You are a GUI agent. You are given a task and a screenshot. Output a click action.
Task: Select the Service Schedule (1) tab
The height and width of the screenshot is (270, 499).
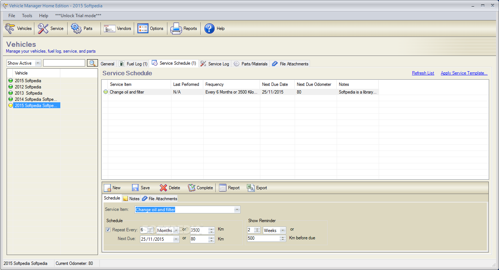click(174, 63)
